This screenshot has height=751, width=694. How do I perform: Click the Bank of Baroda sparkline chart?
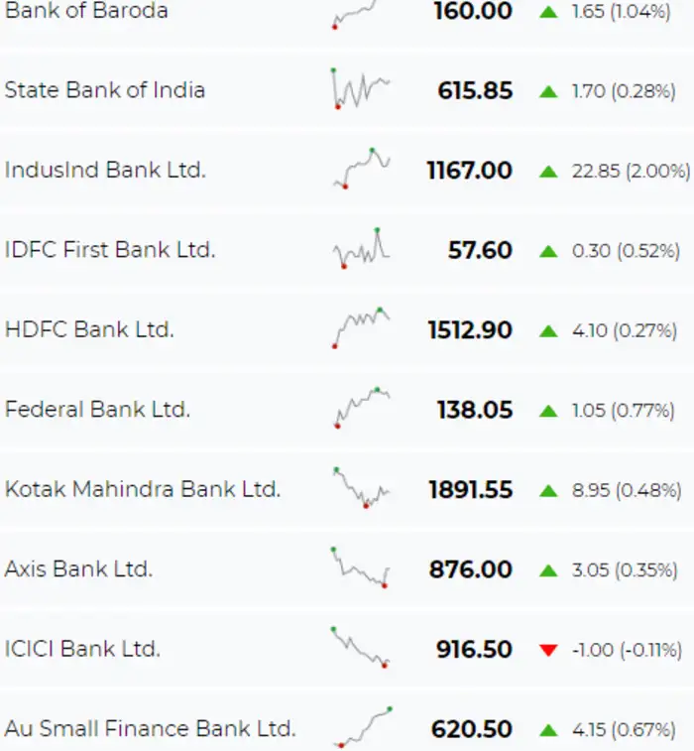coord(357,14)
